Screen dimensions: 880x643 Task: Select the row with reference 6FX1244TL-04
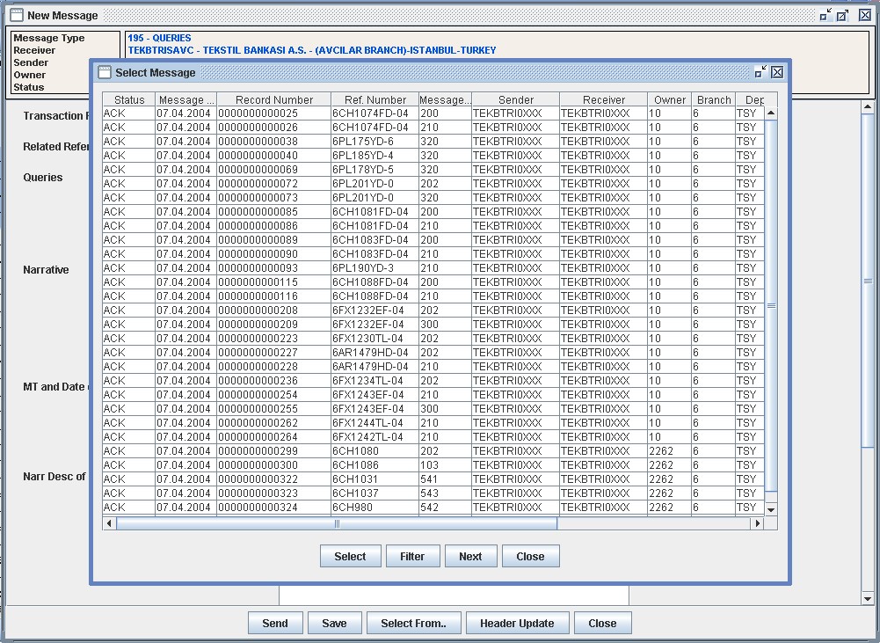(x=433, y=423)
